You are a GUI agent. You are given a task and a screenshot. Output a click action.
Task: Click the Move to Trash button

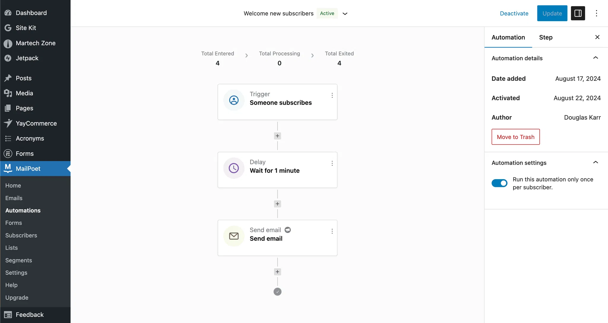click(x=515, y=137)
